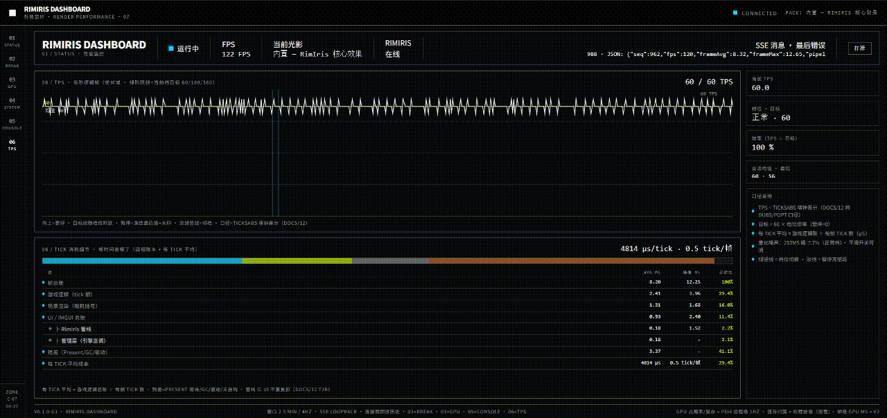Viewport: 887px width, 418px height.
Task: Click the white square logo beside Rimiris Dashboard
Action: 12,12
